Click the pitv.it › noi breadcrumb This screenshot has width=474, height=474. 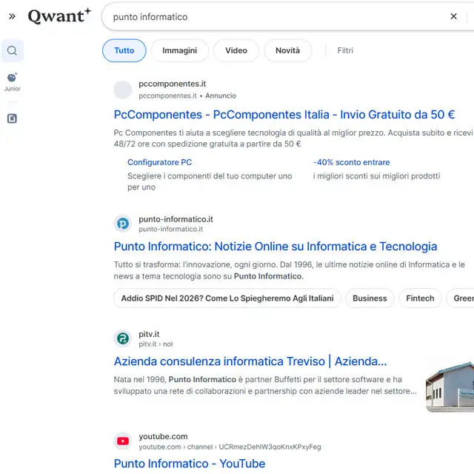click(156, 344)
